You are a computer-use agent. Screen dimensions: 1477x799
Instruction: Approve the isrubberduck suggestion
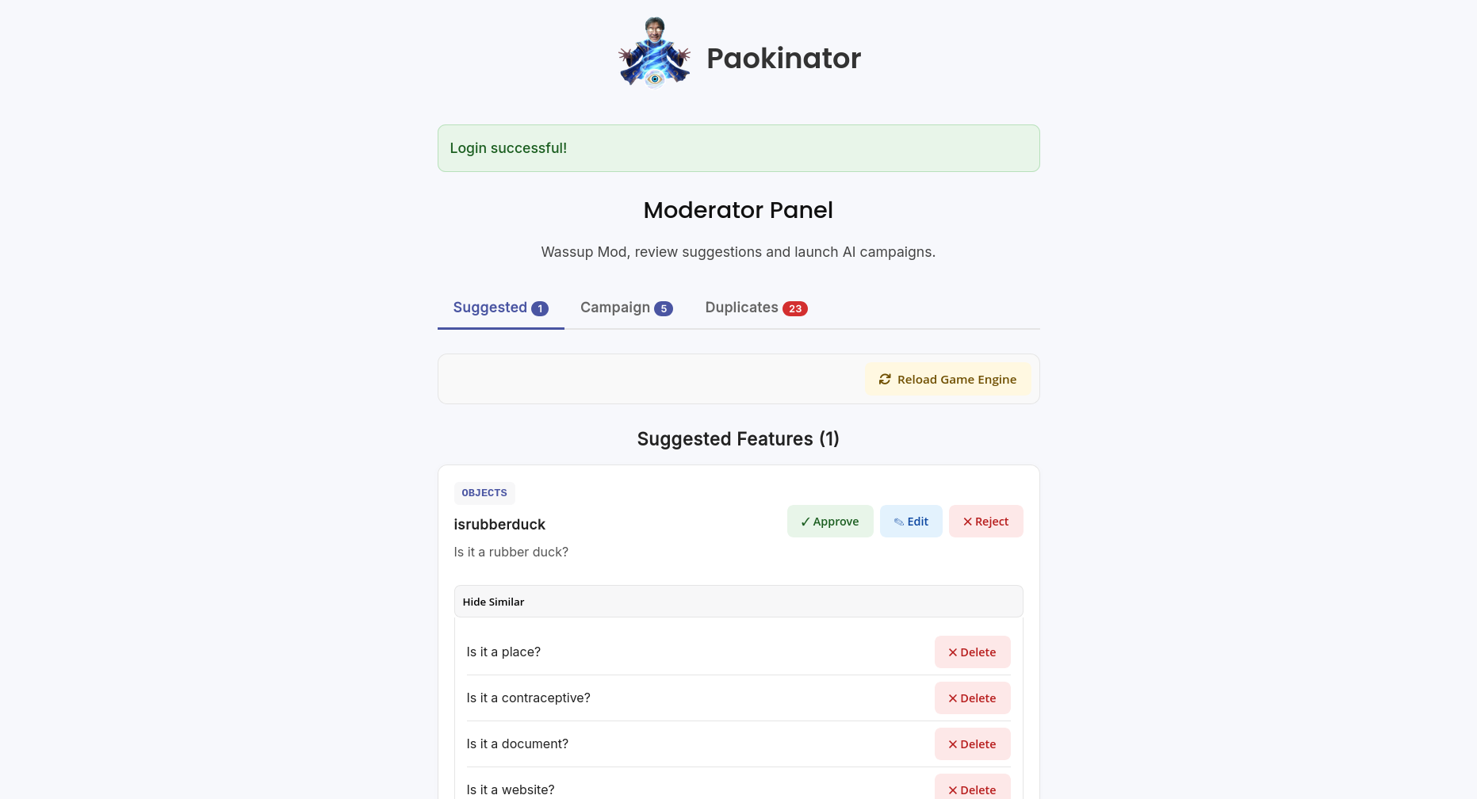click(x=830, y=522)
